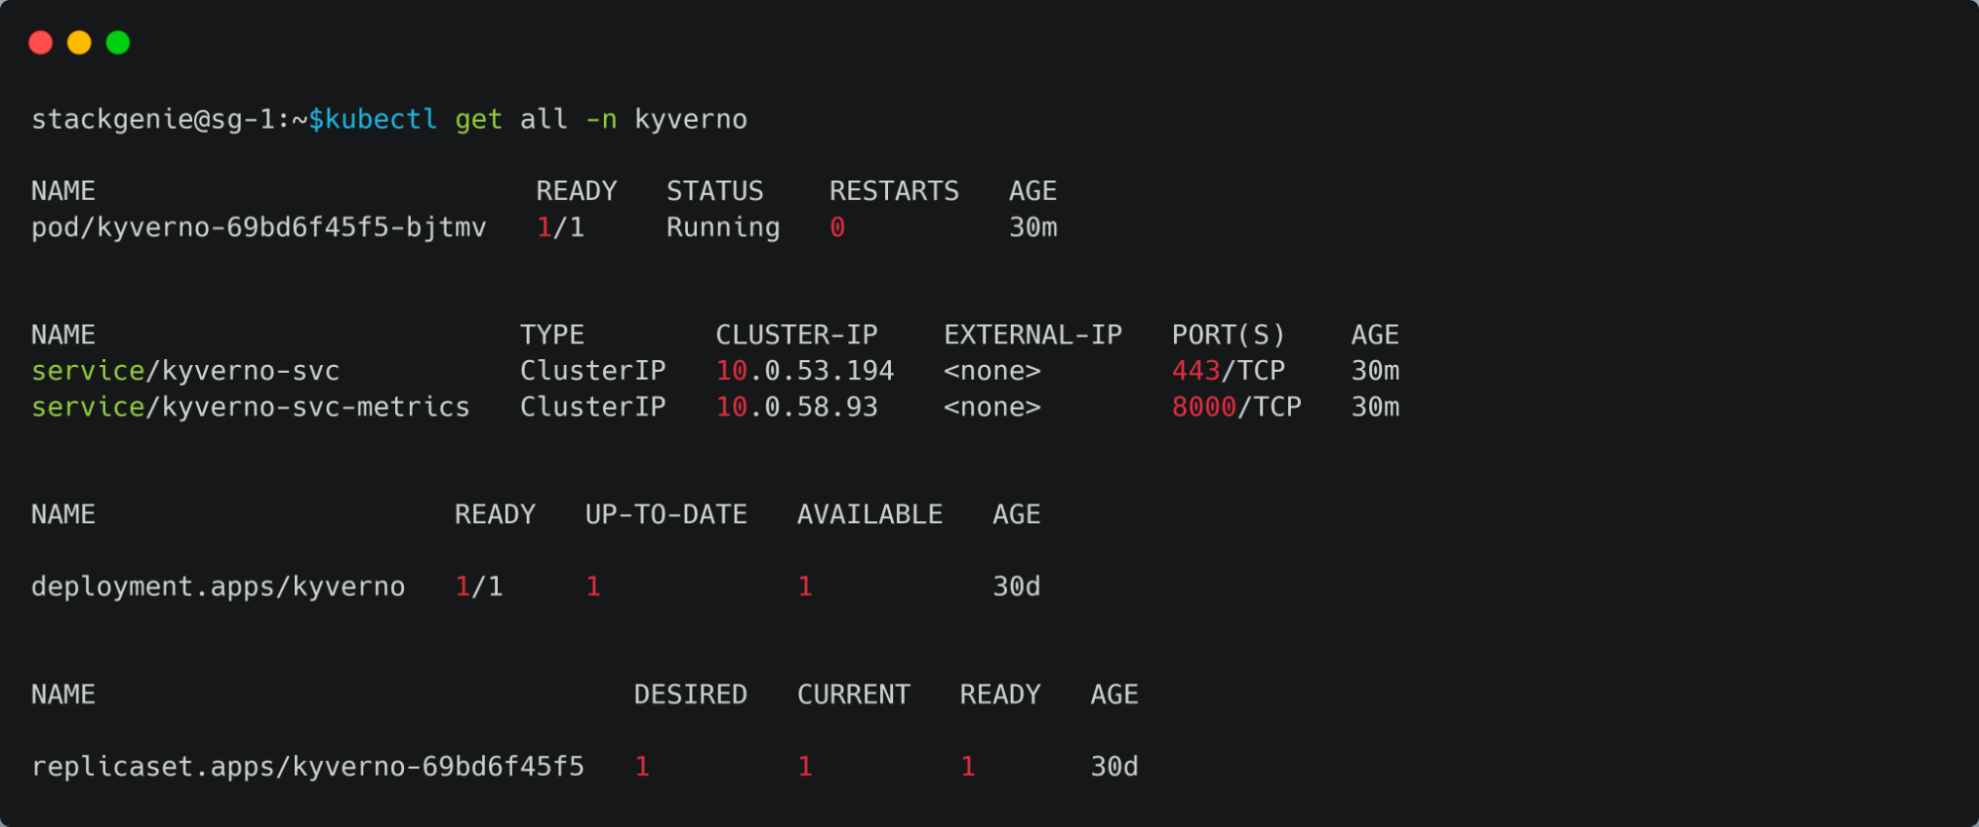Viewport: 1979px width, 827px height.
Task: Click the red close window button
Action: click(41, 43)
